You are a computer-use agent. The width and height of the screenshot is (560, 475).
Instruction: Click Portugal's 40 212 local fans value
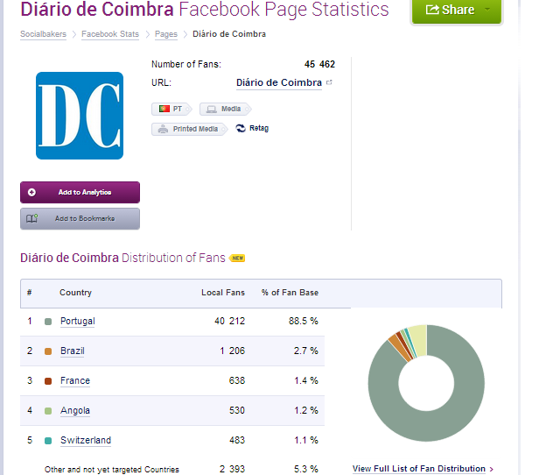(x=229, y=321)
